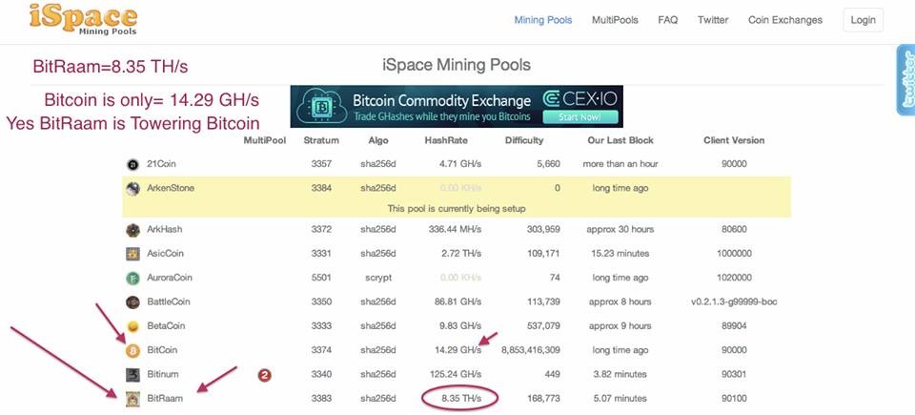915x415 pixels.
Task: Click the Start Now button in the CEX.IO banner
Action: tap(579, 117)
